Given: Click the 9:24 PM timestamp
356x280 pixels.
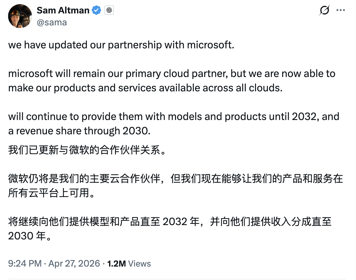Looking at the screenshot, I should (x=24, y=263).
